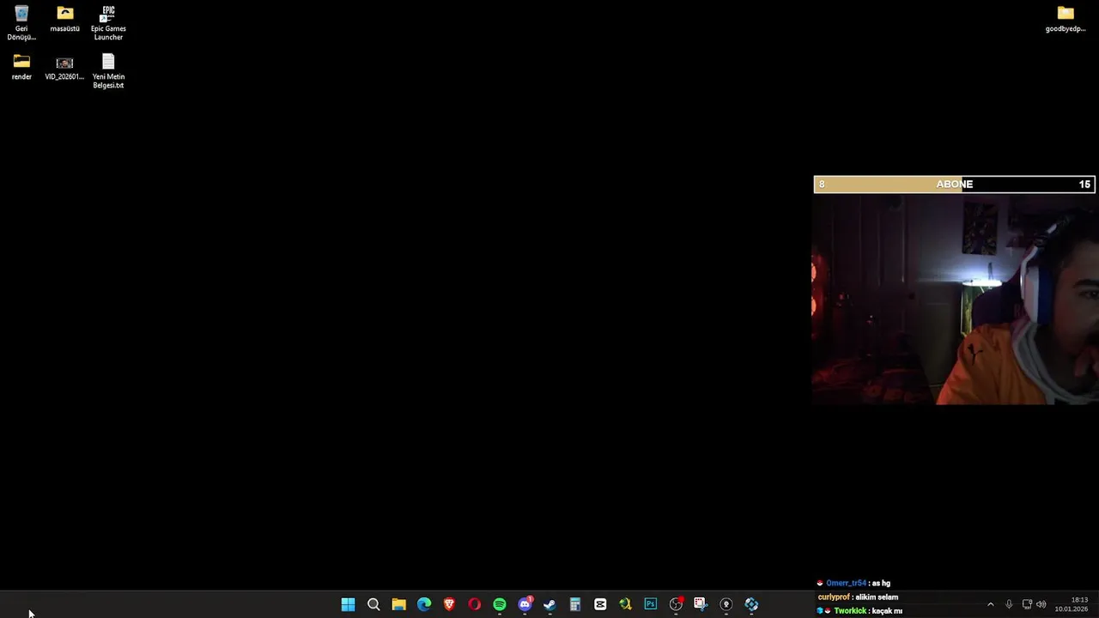Switch to Spotify in taskbar
This screenshot has height=618, width=1099.
click(x=500, y=604)
